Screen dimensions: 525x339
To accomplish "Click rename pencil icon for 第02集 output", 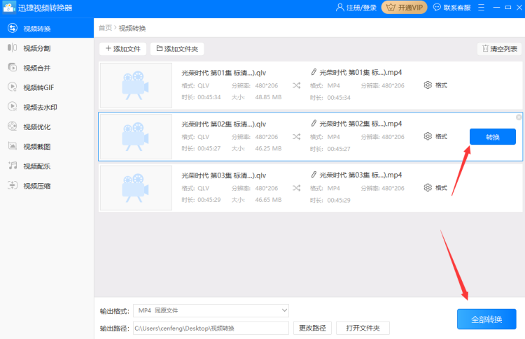I will tap(314, 123).
